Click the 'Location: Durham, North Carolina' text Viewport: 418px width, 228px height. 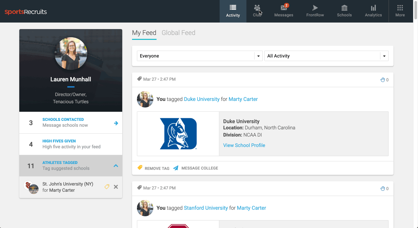coord(259,128)
